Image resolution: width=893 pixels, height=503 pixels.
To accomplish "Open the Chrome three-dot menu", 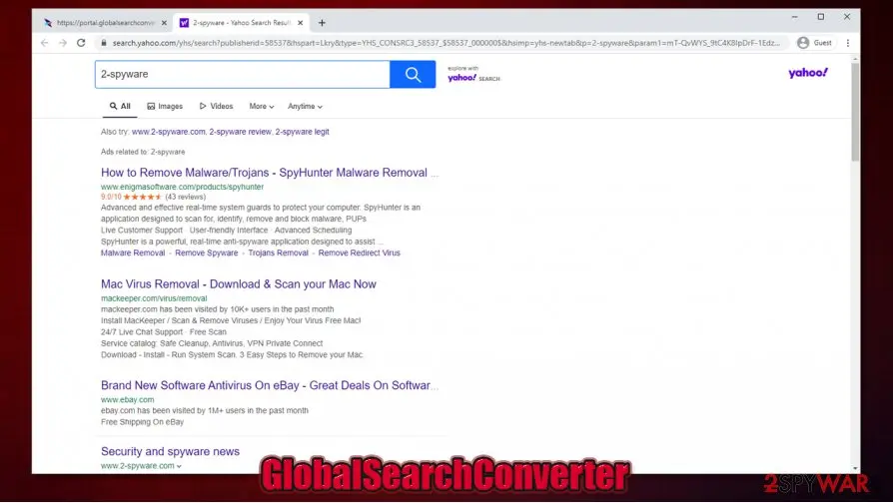I will pyautogui.click(x=848, y=43).
